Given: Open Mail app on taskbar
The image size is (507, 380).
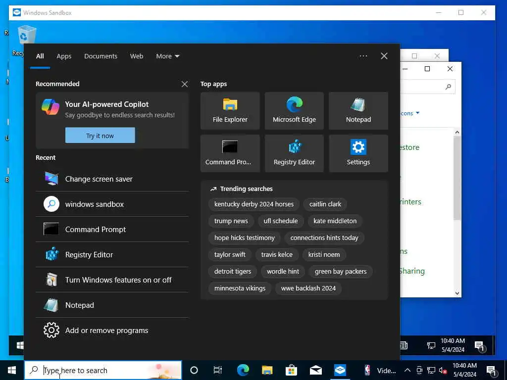Looking at the screenshot, I should (x=315, y=370).
